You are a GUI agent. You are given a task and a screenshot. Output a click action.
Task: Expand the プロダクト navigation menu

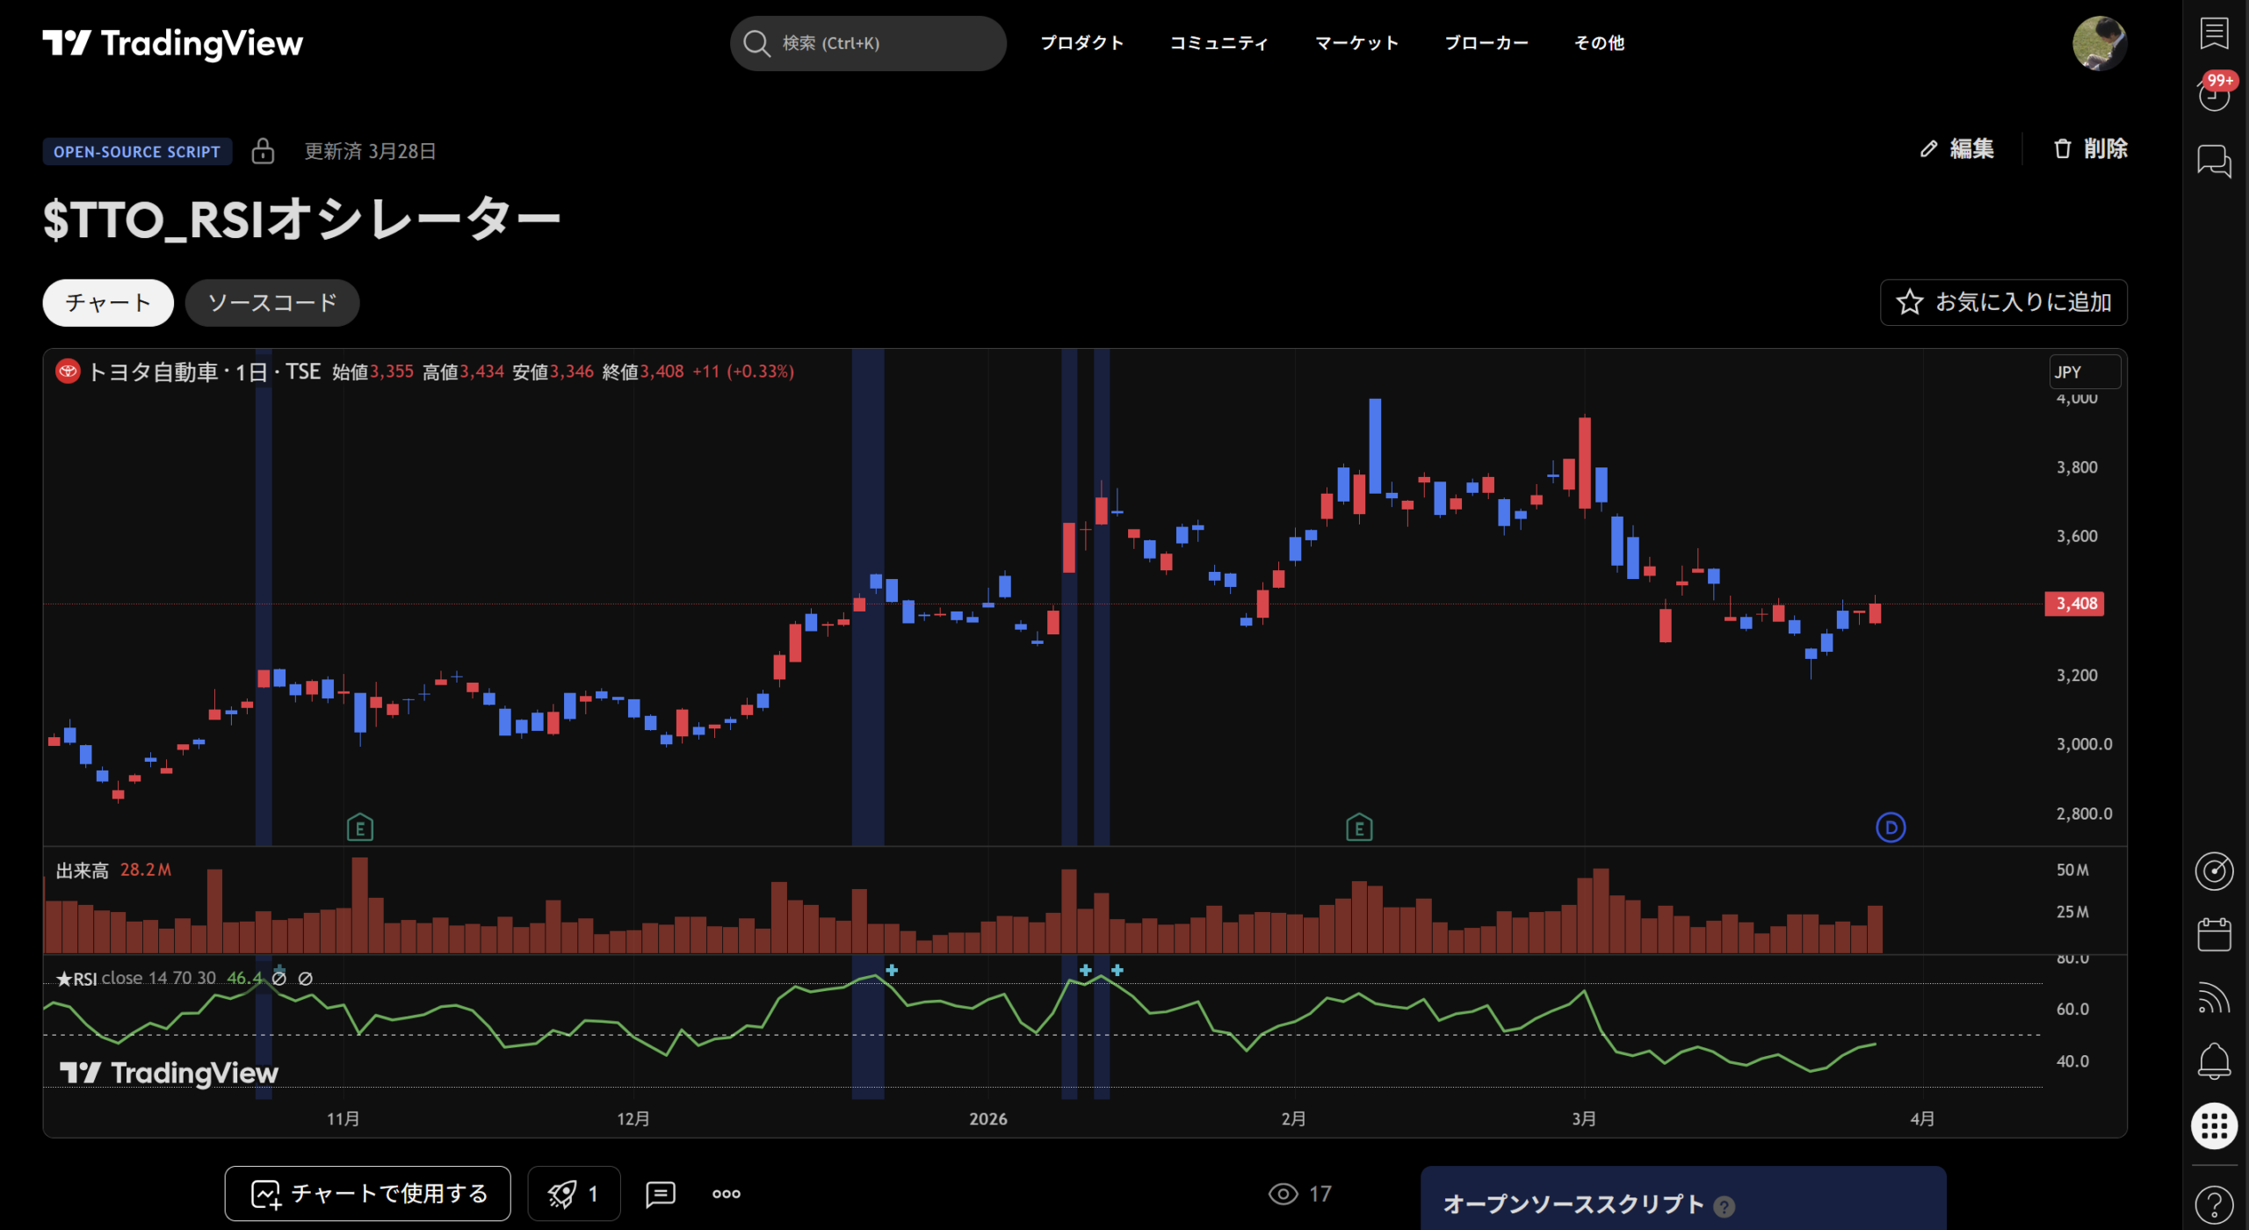click(1081, 42)
